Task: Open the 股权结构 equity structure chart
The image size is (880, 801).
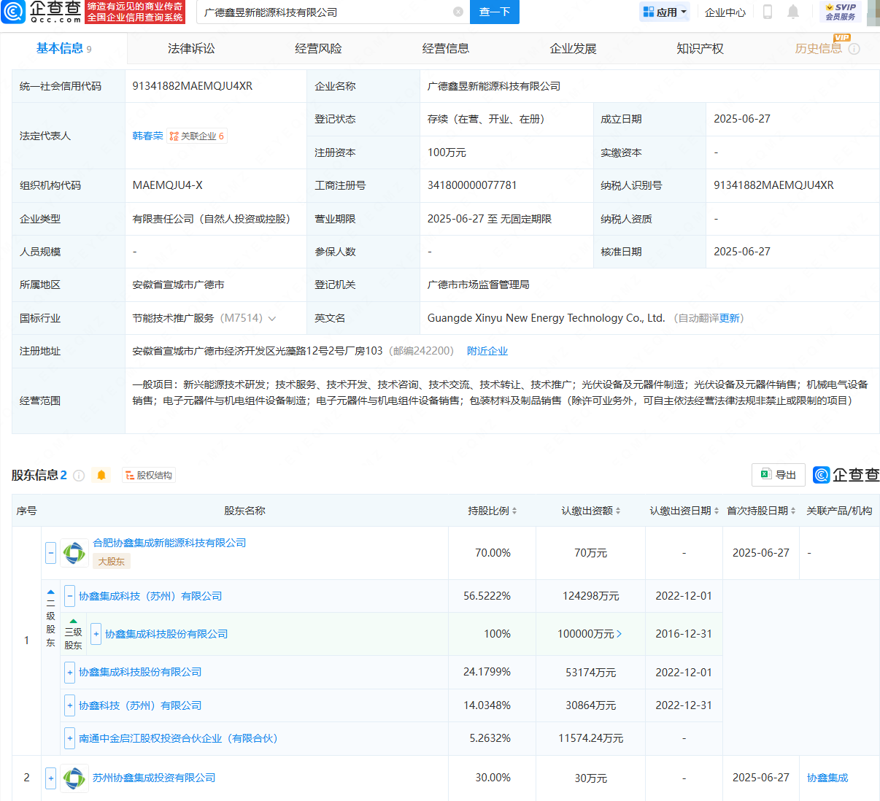Action: click(148, 475)
